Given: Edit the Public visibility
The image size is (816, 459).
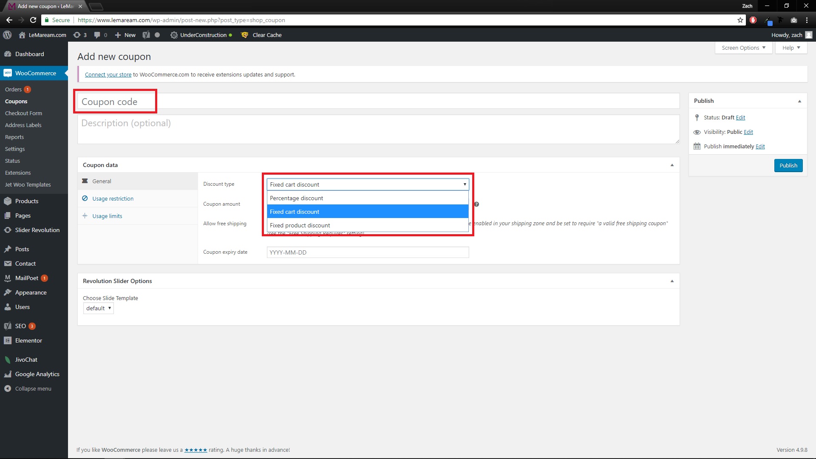Looking at the screenshot, I should [748, 132].
